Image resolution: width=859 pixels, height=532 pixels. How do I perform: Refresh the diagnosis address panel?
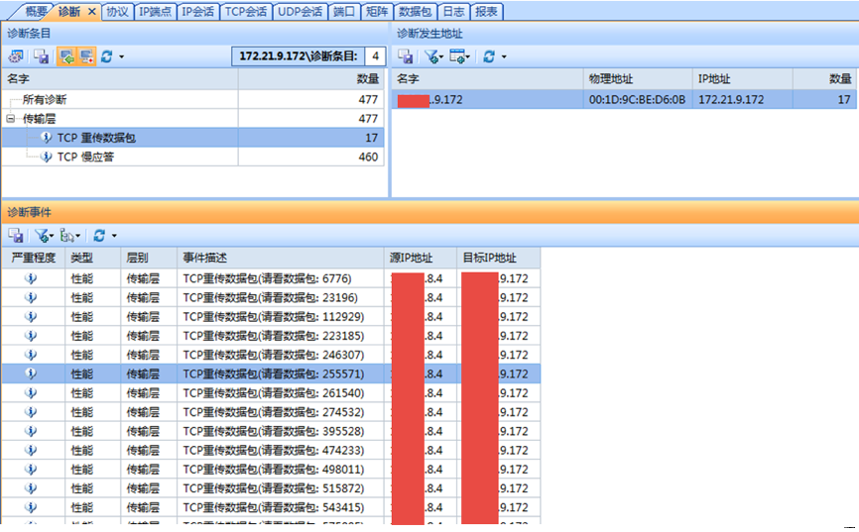pos(489,56)
